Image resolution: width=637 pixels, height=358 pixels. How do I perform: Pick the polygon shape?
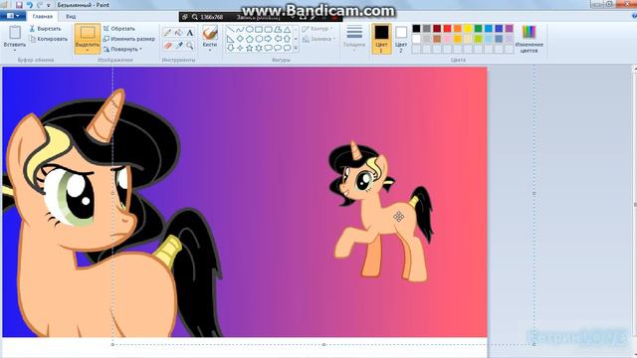[x=278, y=30]
